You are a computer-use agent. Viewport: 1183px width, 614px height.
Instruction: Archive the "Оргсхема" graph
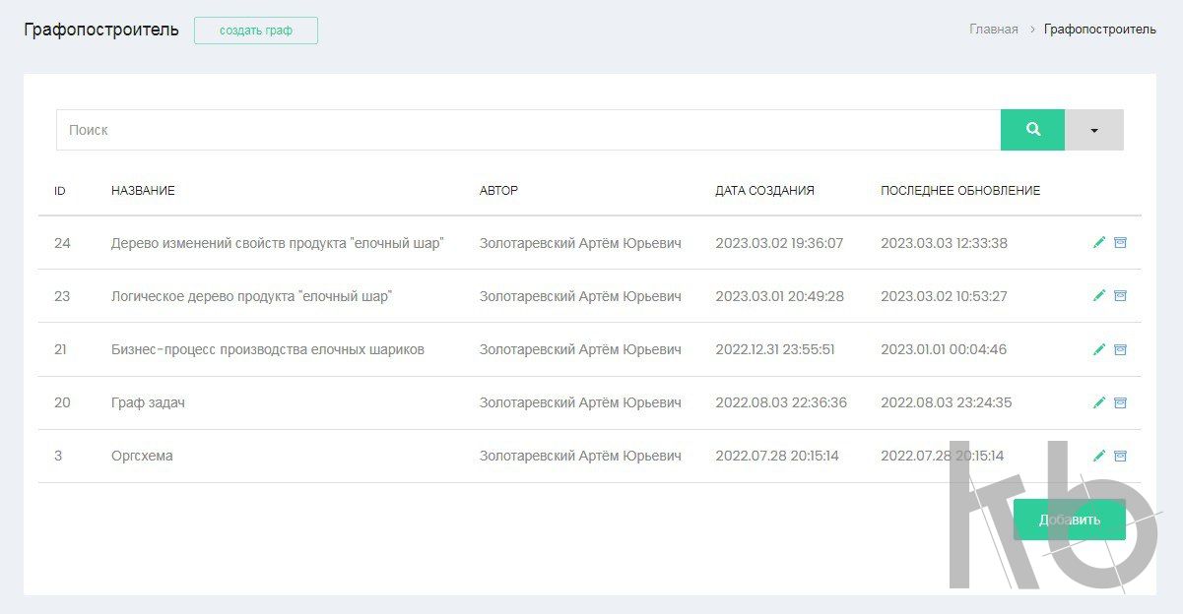tap(1120, 456)
